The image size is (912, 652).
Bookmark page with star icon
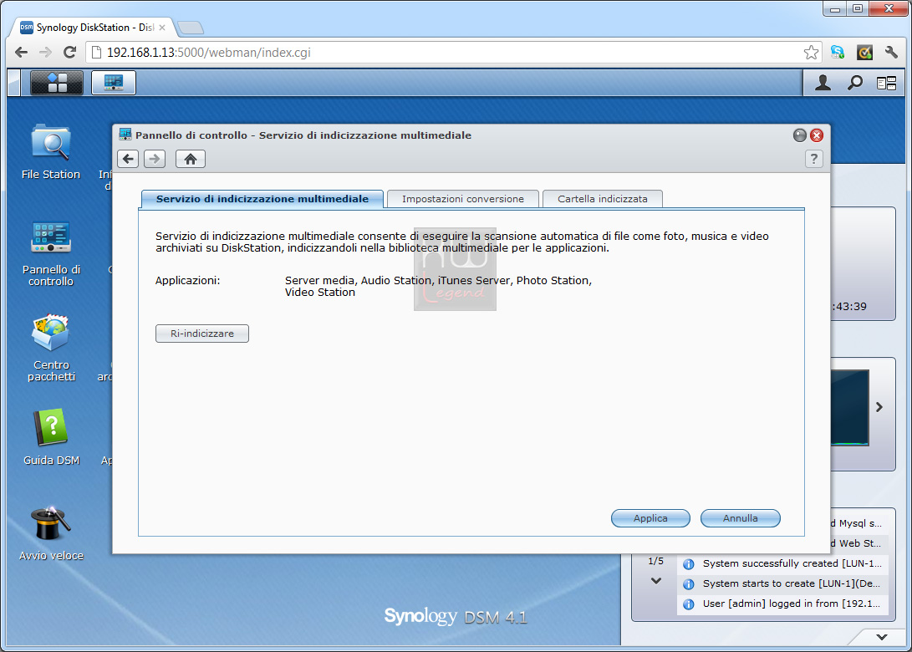coord(811,53)
